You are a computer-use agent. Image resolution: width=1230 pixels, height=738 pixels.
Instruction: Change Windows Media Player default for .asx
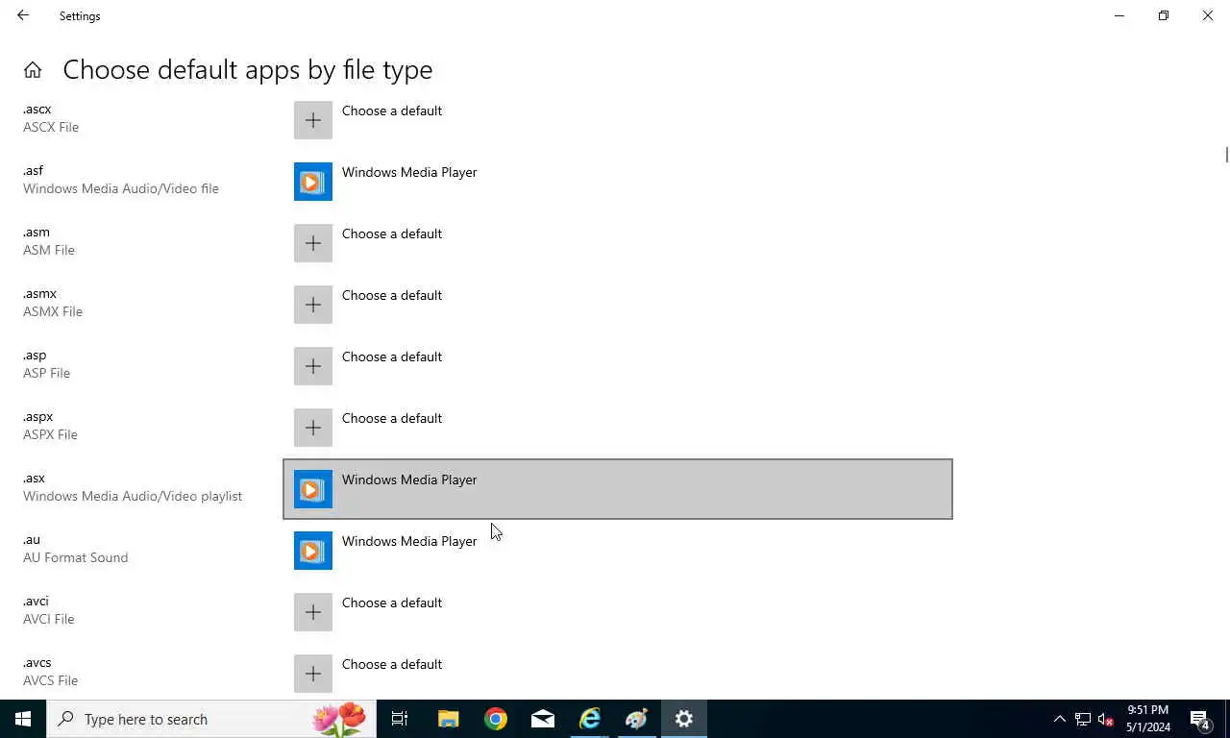click(x=618, y=489)
